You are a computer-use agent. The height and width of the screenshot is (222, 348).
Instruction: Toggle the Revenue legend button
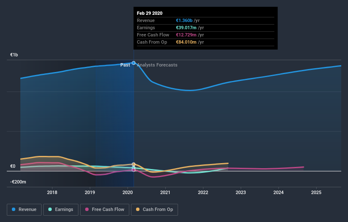tap(24, 210)
